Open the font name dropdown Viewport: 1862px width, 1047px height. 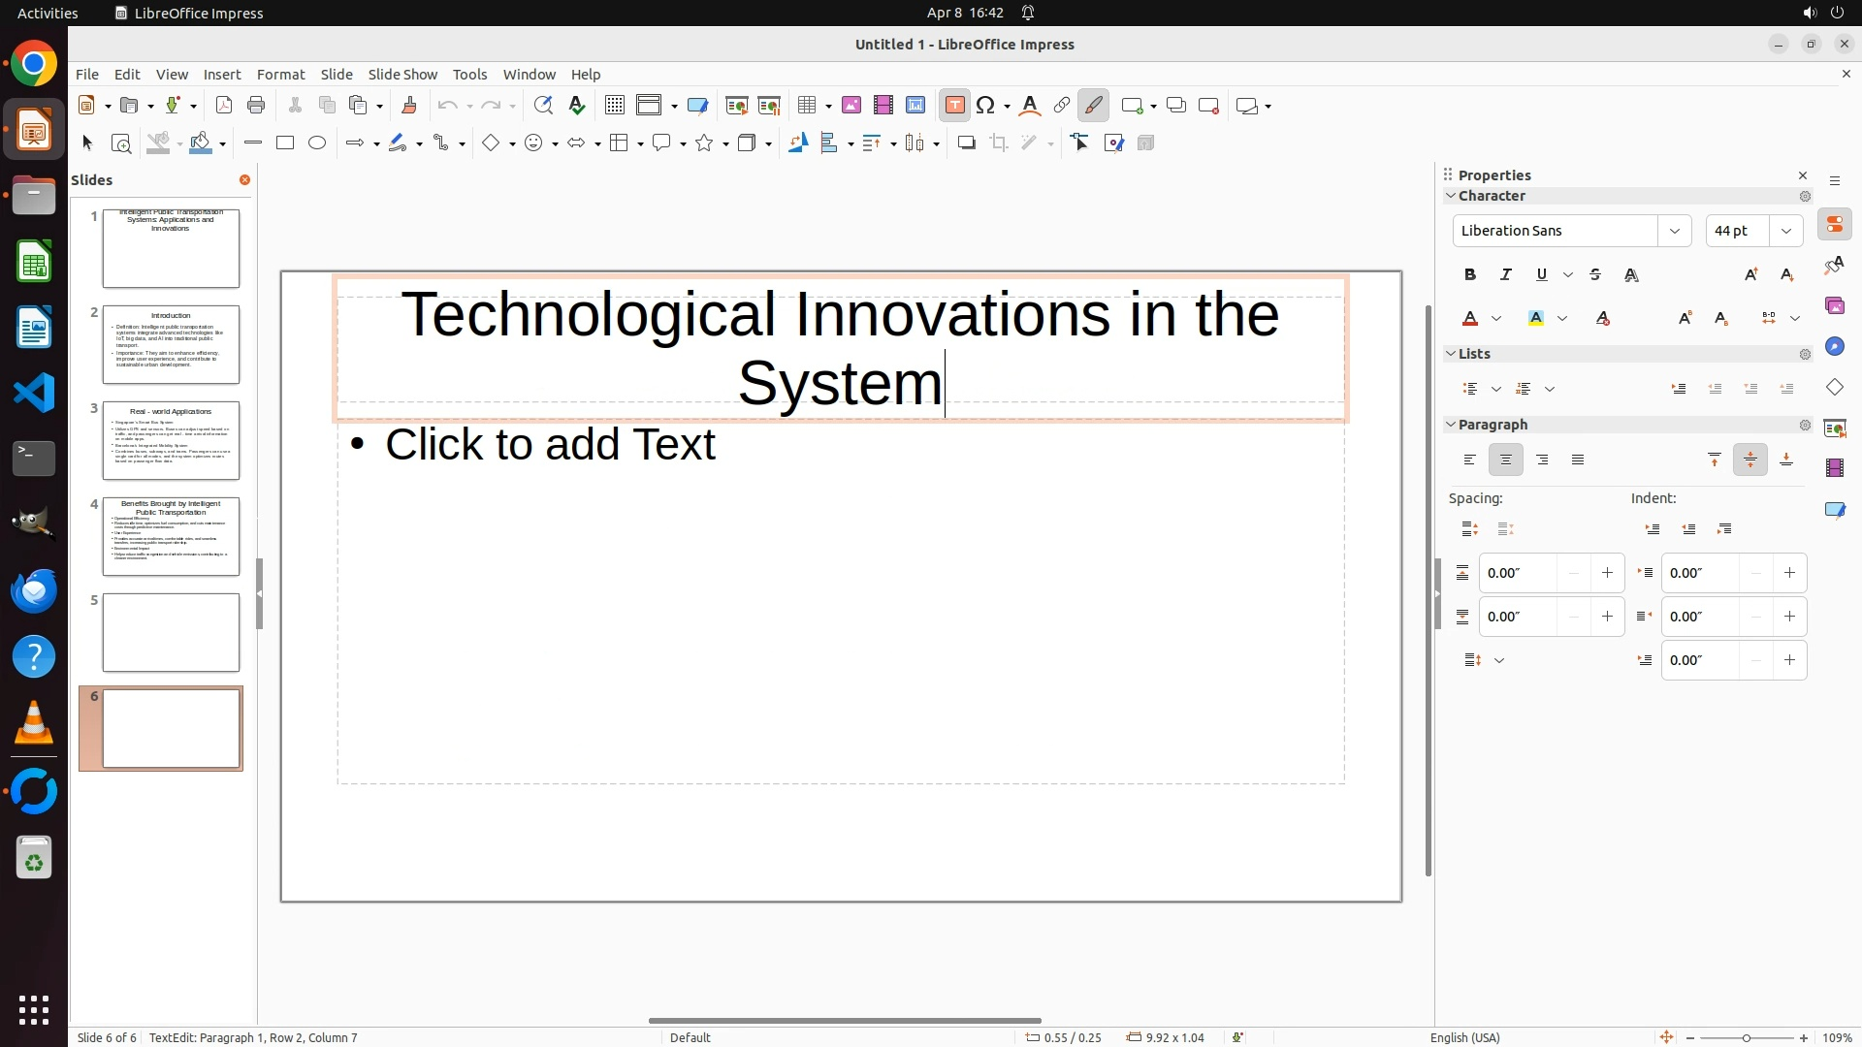click(1674, 231)
